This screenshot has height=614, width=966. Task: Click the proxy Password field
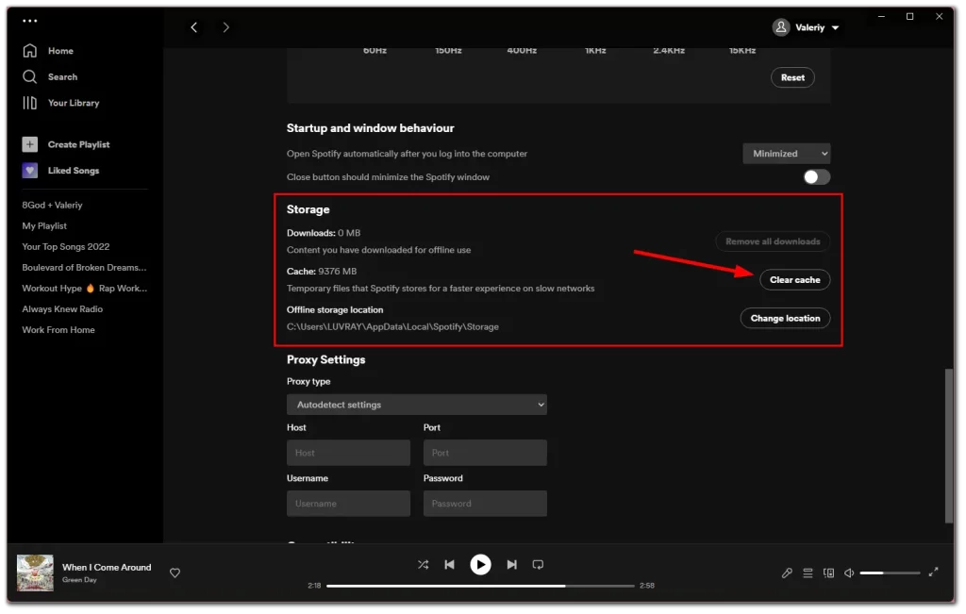[x=485, y=504]
